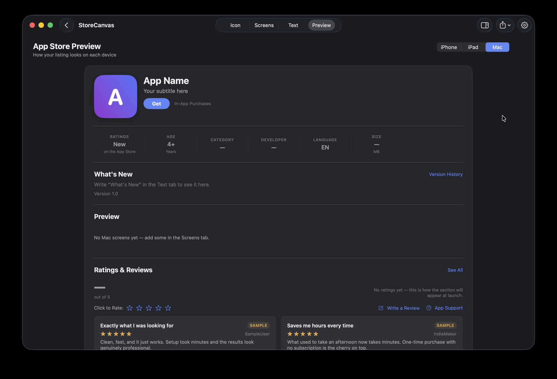
Task: Click 'out of 5' rating text
Action: coord(102,297)
